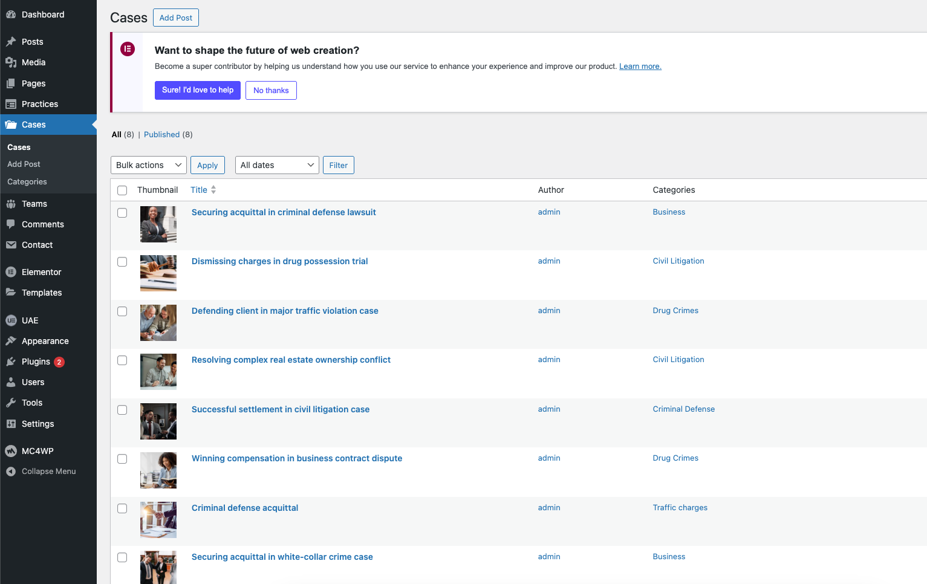The height and width of the screenshot is (584, 927).
Task: Click the Dashboard gauge icon in sidebar
Action: click(11, 15)
